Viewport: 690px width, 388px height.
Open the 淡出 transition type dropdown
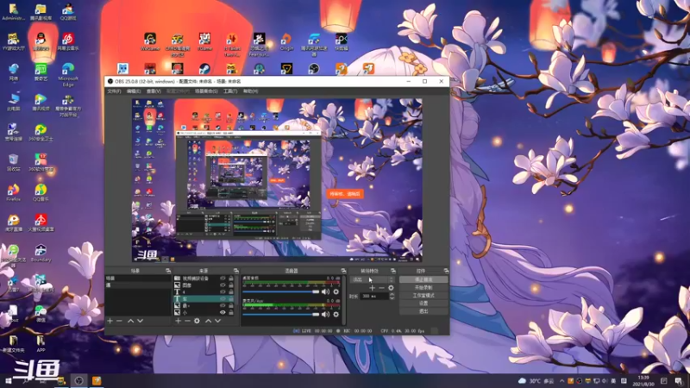(x=373, y=279)
